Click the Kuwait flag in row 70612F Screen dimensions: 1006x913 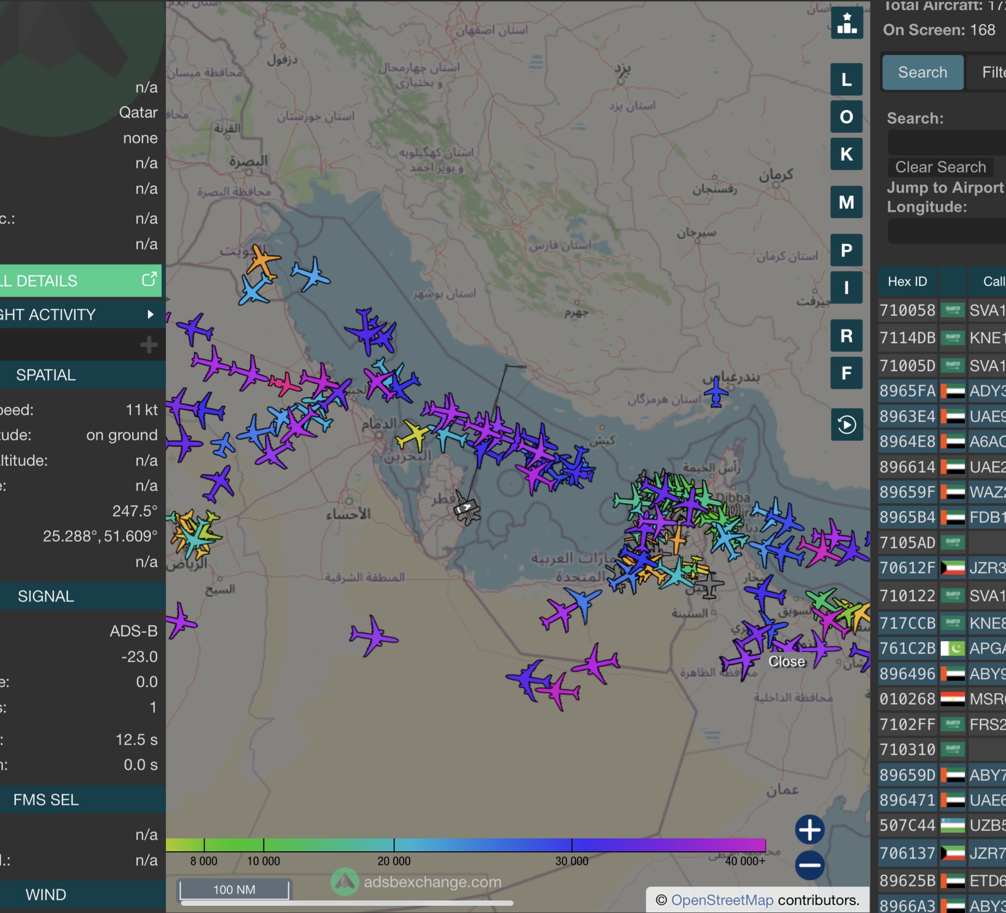[x=952, y=568]
